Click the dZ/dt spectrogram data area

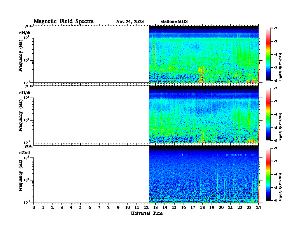point(204,174)
